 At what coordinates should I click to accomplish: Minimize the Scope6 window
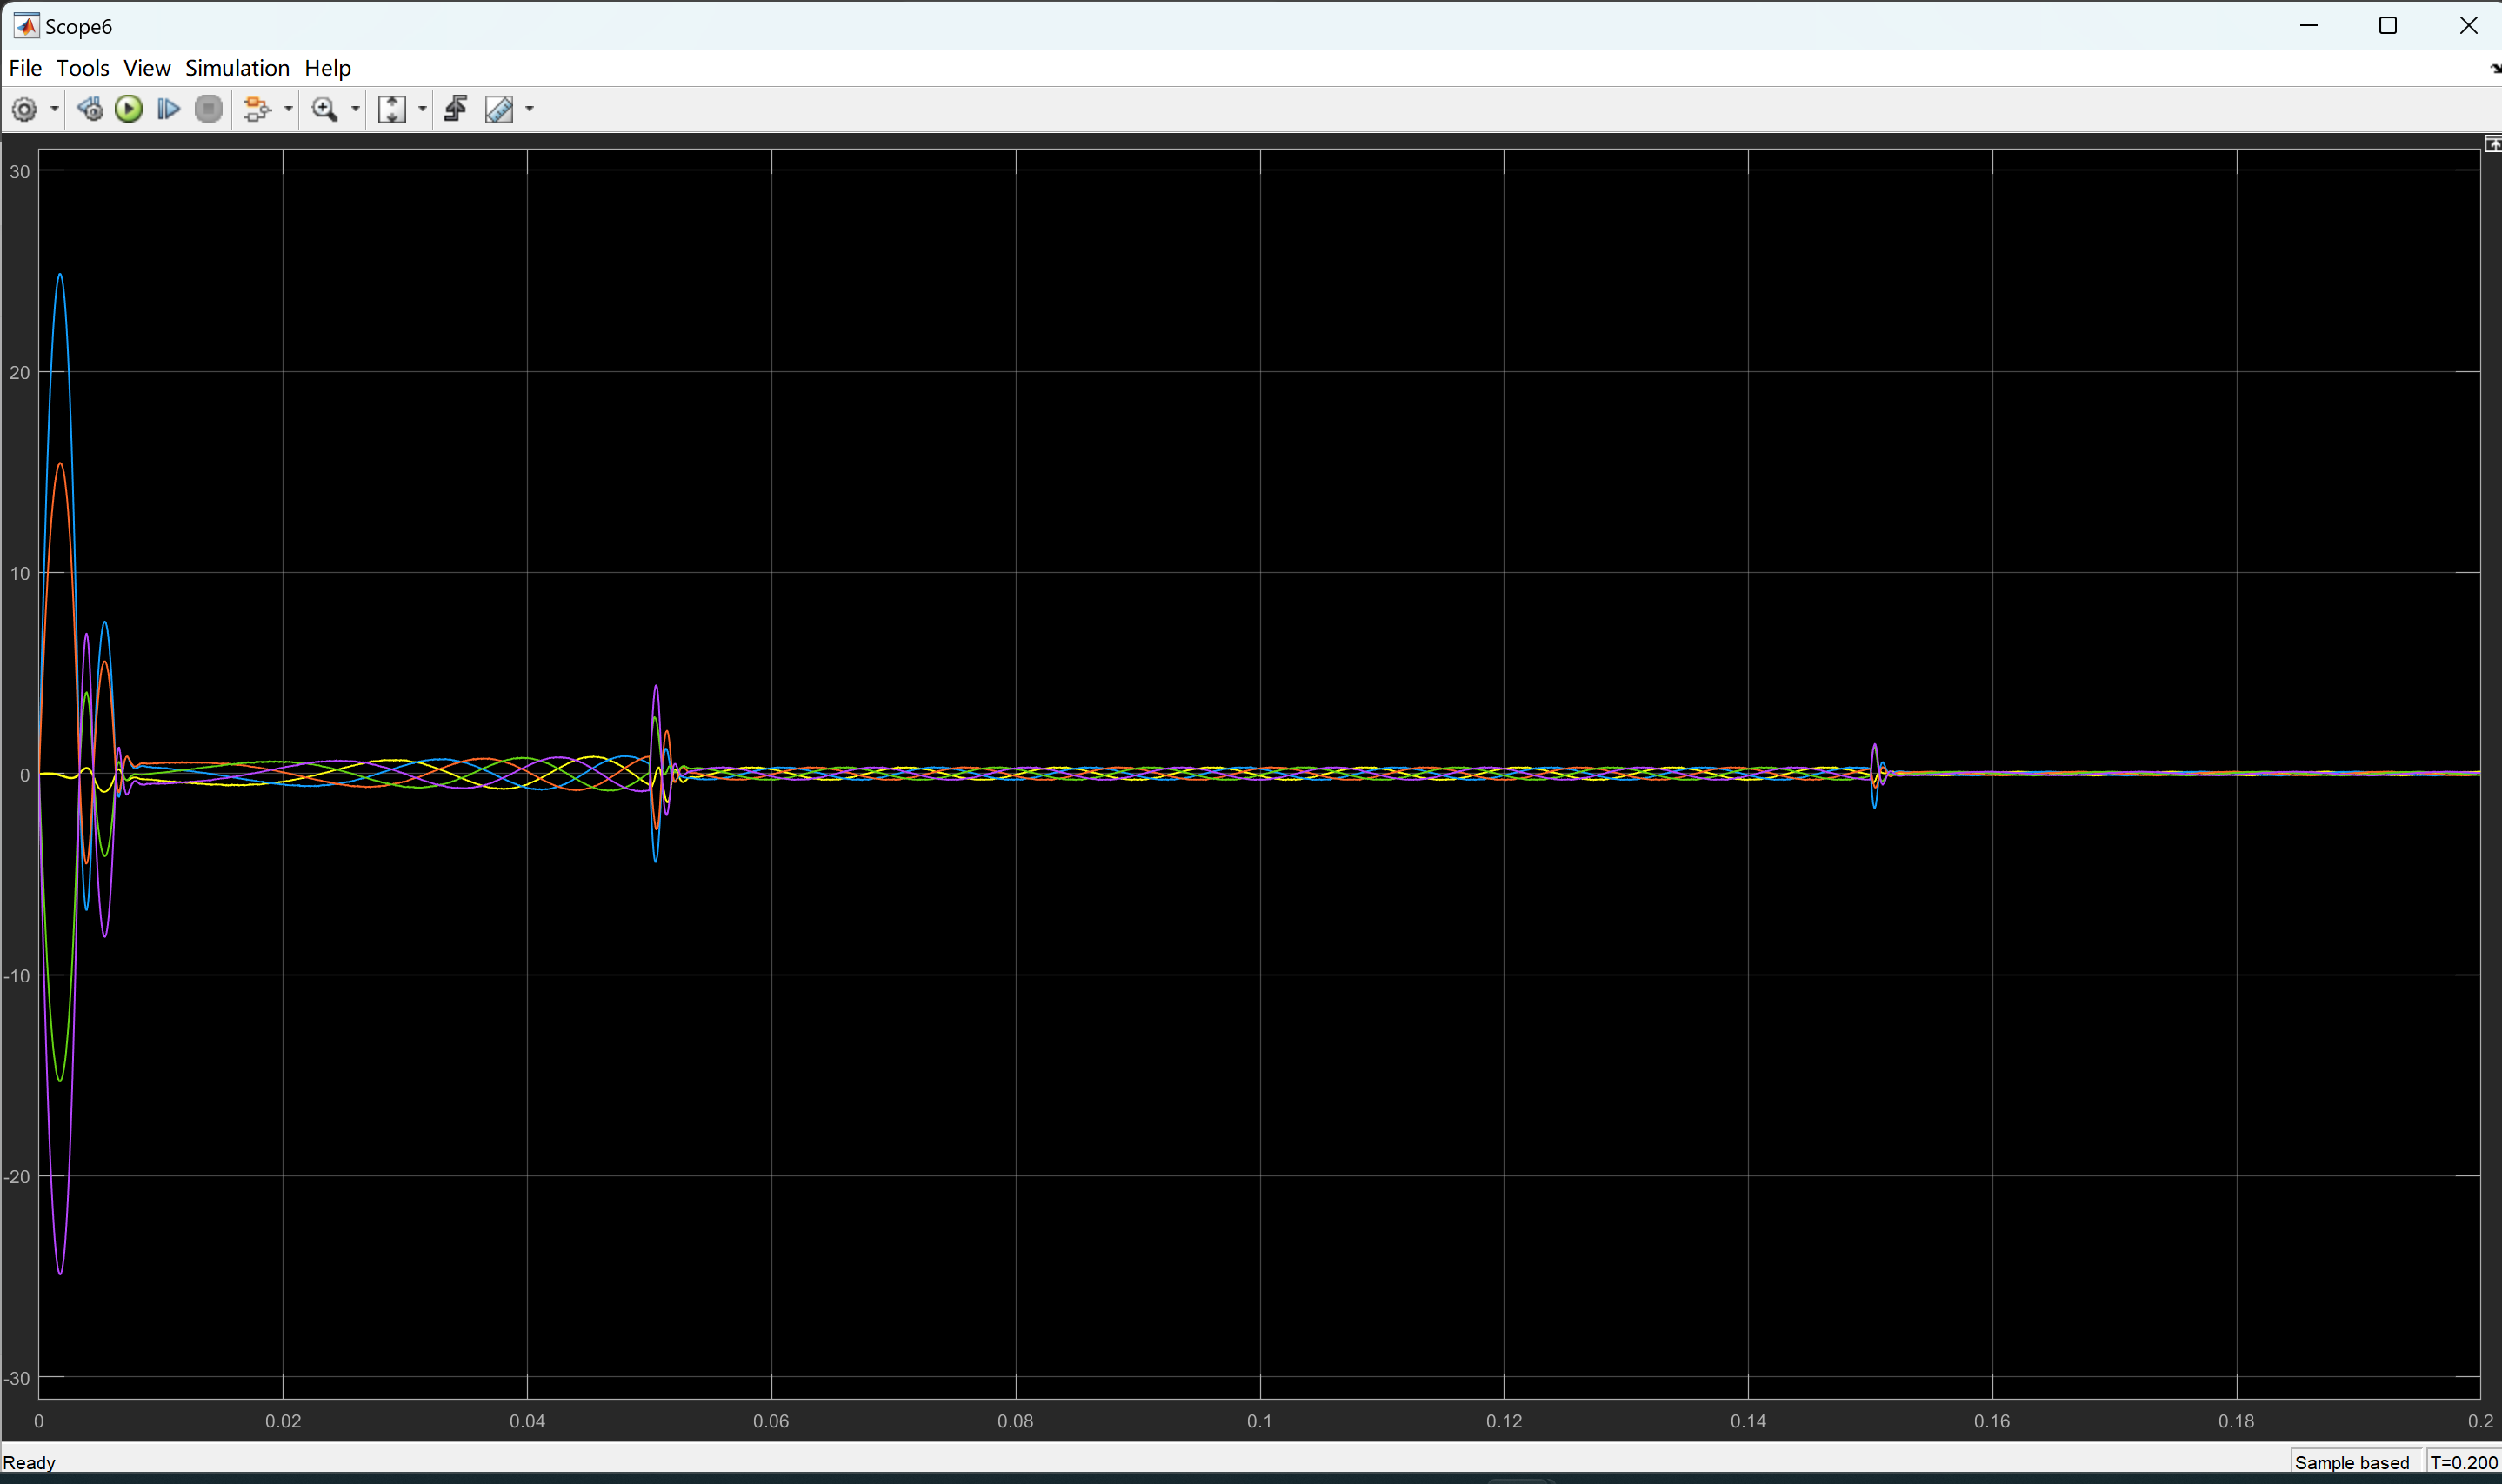pyautogui.click(x=2309, y=26)
